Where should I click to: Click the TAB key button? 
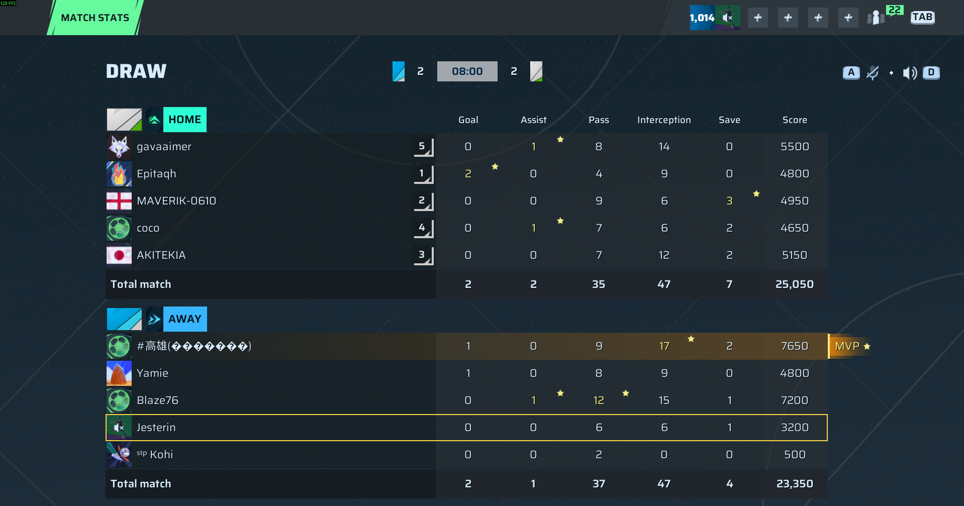922,18
